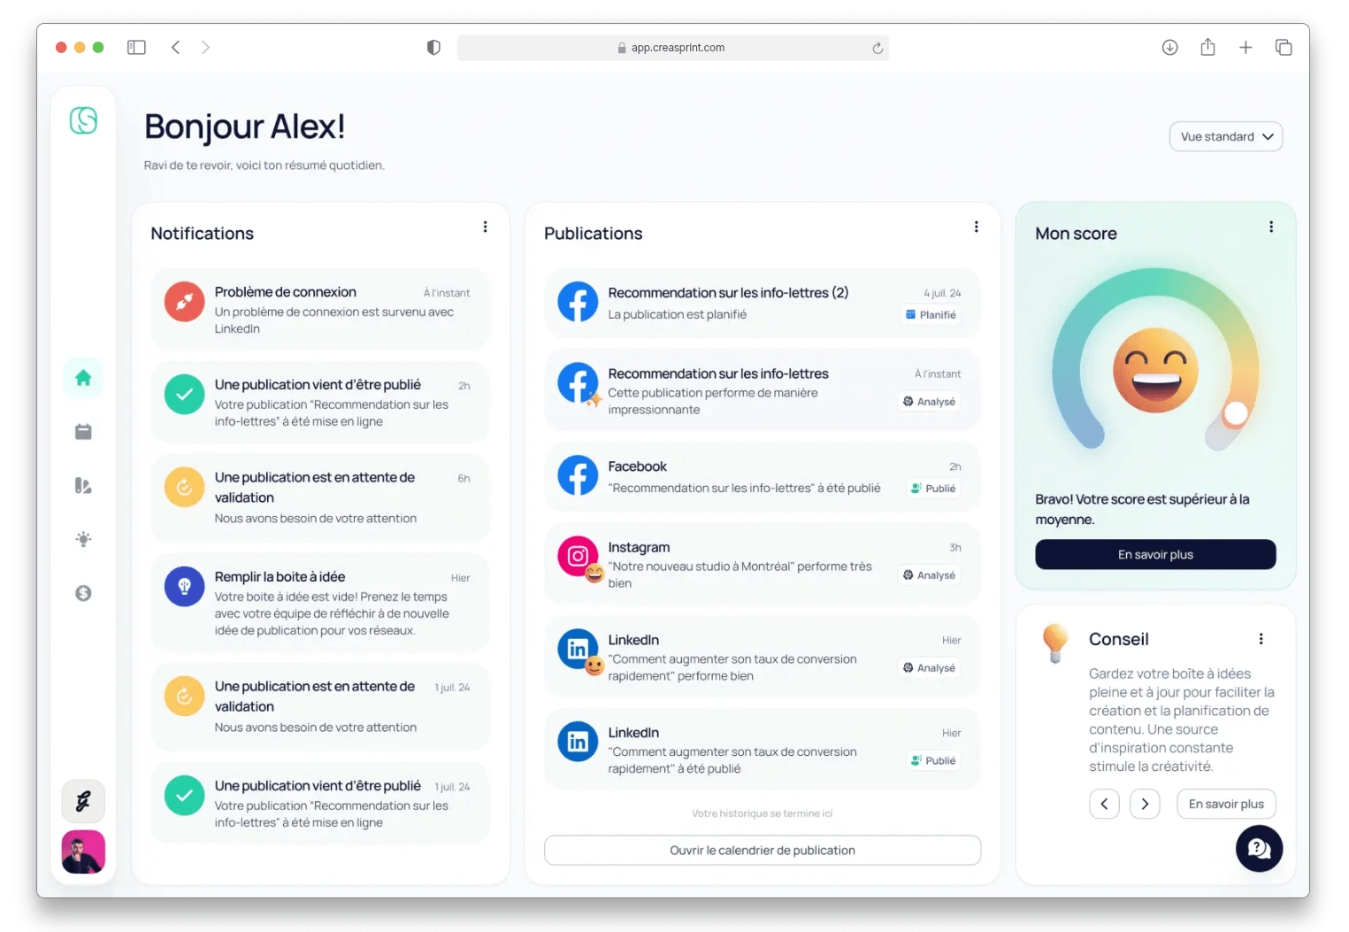Expand the Vue standard dropdown
The width and height of the screenshot is (1349, 932).
(1225, 136)
